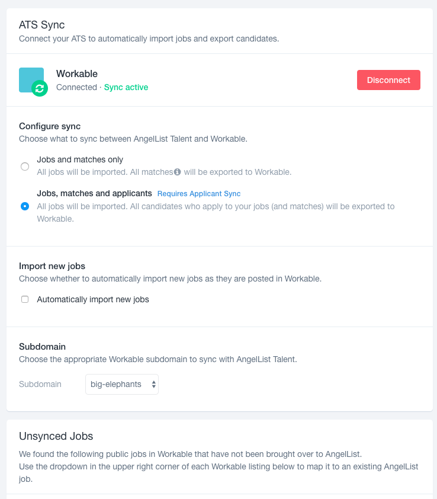Open the big-elephants subdomain dropdown
The image size is (437, 499).
[x=122, y=384]
